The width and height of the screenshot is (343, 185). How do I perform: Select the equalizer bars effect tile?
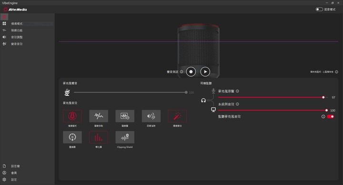pyautogui.click(x=99, y=137)
